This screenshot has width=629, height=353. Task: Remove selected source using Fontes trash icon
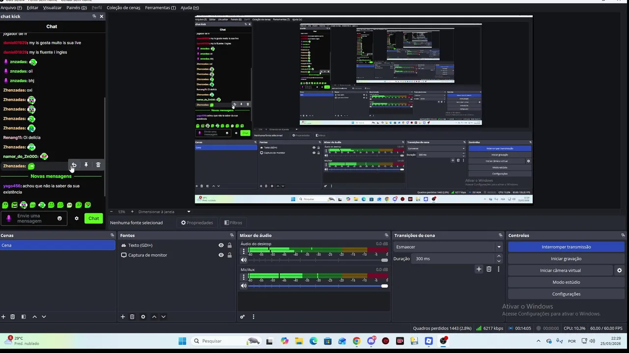132,317
